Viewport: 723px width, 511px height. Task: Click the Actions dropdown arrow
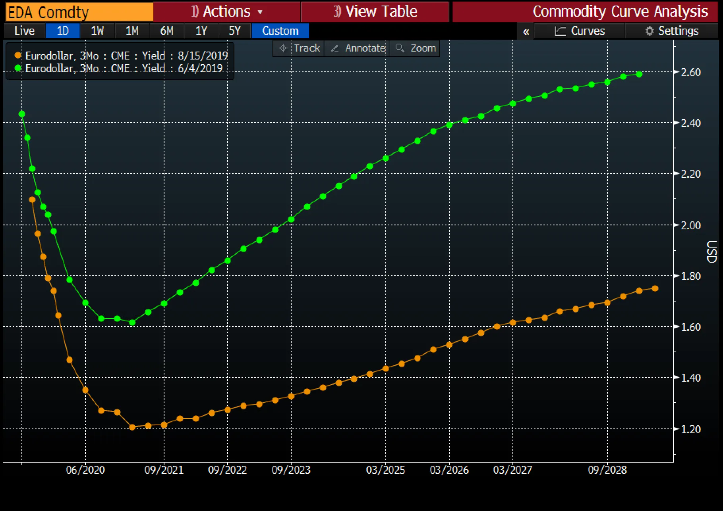pos(260,12)
